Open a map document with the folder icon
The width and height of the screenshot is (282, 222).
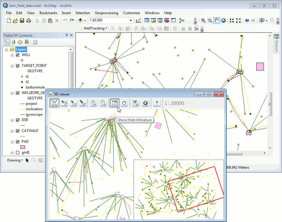coord(15,20)
